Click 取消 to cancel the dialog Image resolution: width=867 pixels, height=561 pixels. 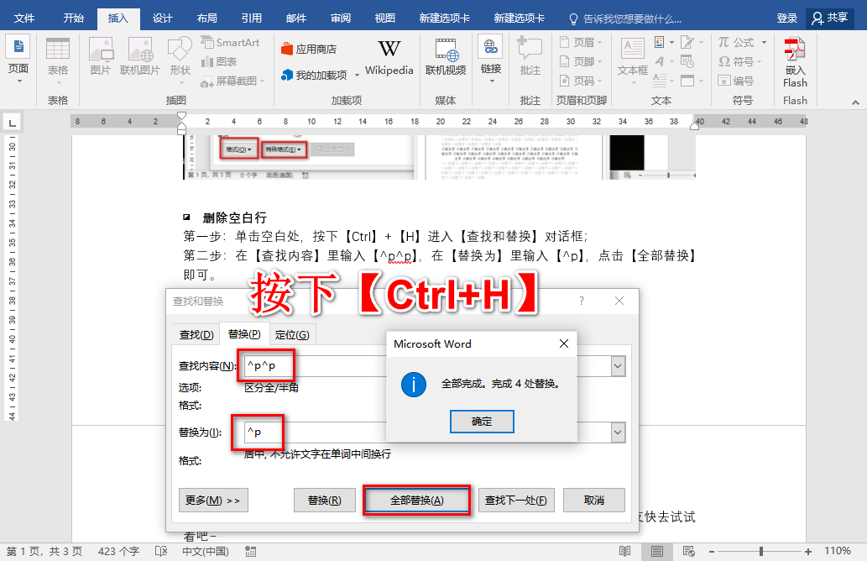pos(594,501)
